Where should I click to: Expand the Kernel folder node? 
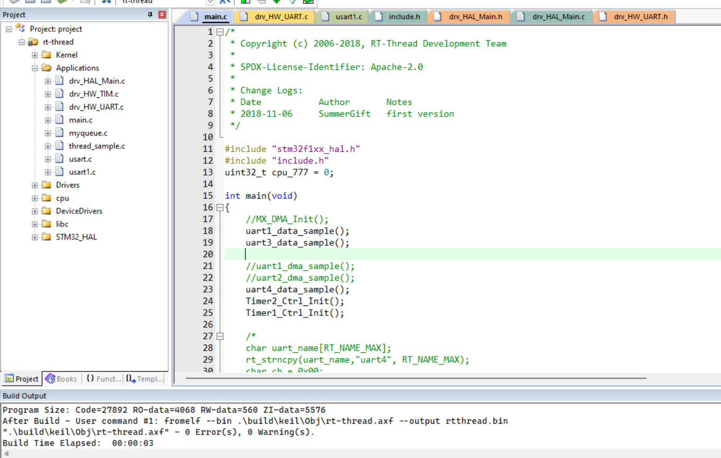click(x=35, y=55)
